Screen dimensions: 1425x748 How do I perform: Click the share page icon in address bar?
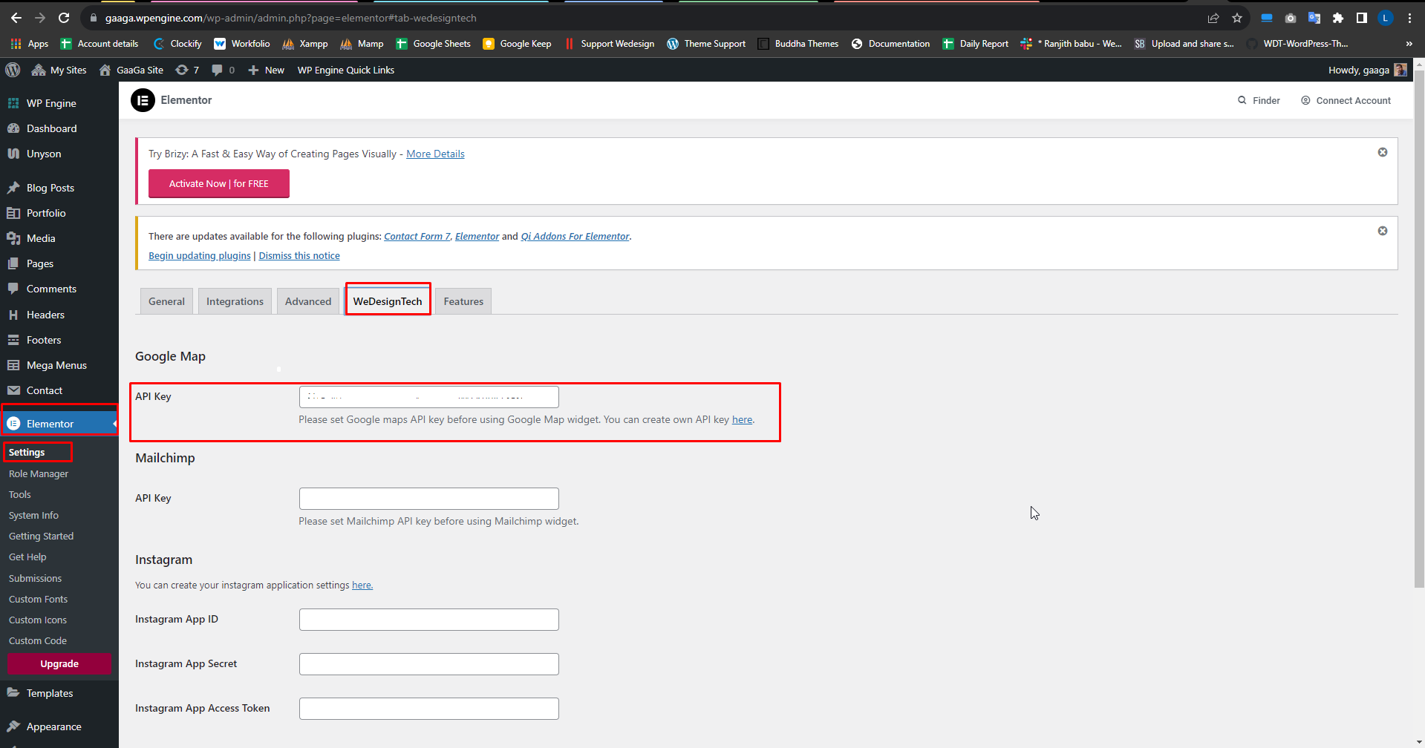(1213, 18)
